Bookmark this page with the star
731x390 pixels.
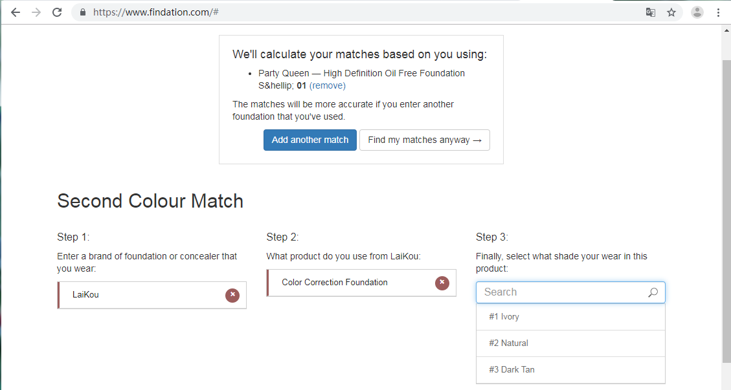[671, 12]
